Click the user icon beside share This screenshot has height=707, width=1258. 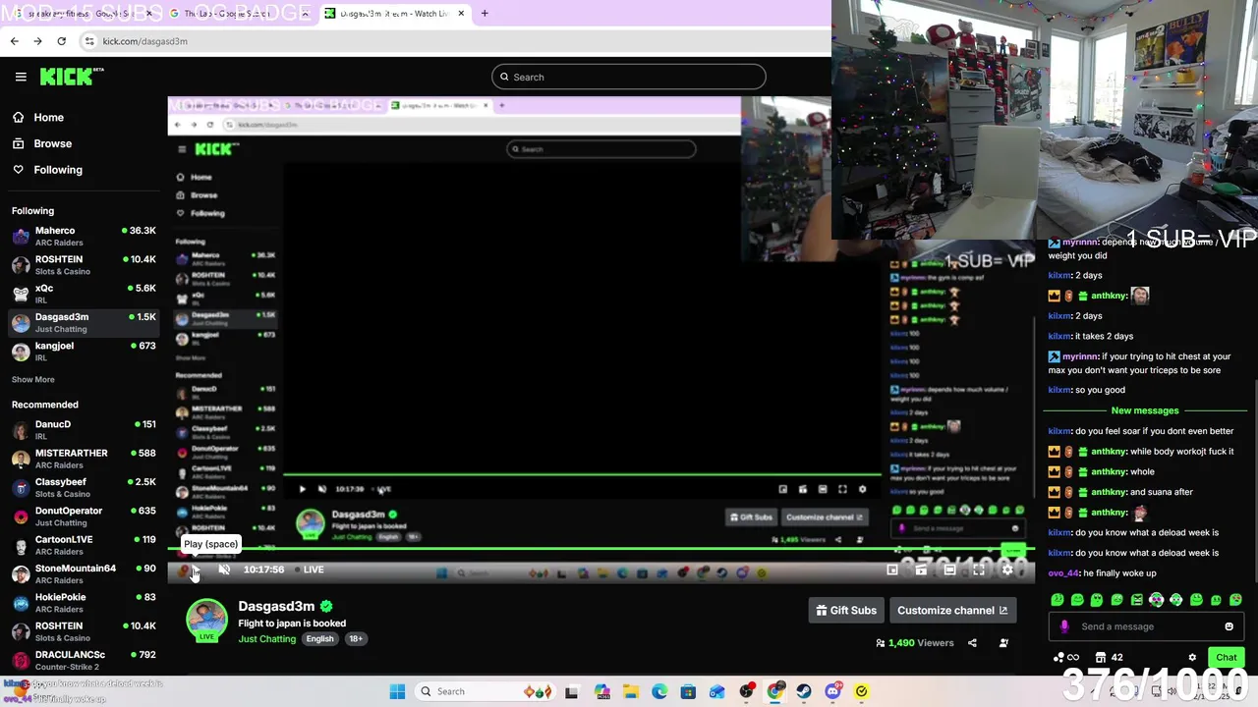[x=1003, y=643]
